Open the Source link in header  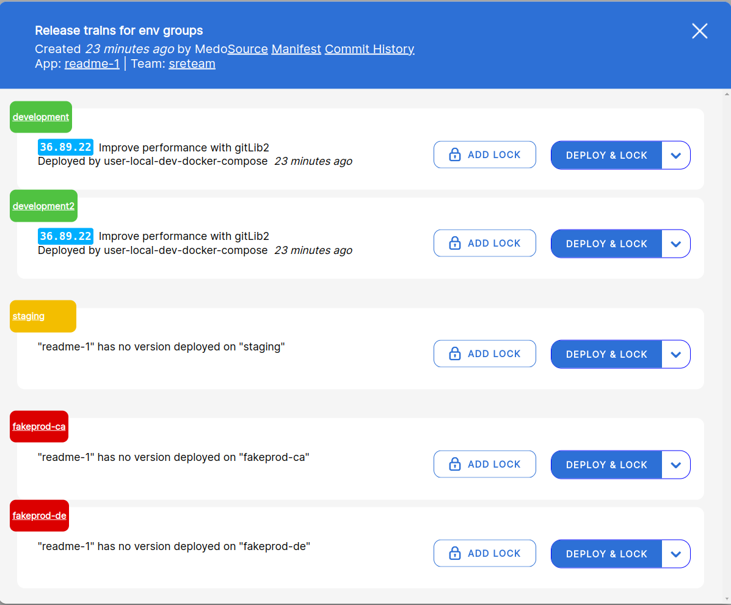coord(247,49)
